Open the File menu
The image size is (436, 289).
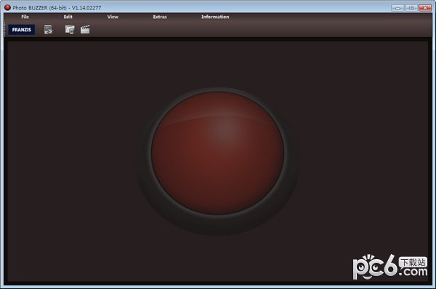click(25, 17)
